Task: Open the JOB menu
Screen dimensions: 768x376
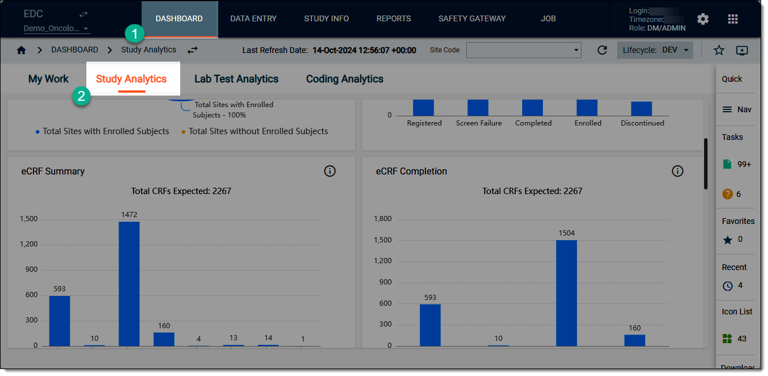Action: coord(548,19)
